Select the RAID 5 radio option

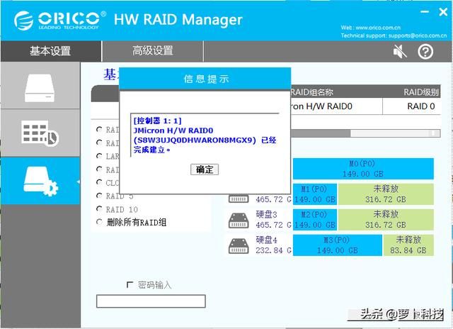[x=99, y=196]
